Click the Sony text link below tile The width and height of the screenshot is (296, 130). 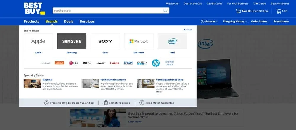coord(105,53)
